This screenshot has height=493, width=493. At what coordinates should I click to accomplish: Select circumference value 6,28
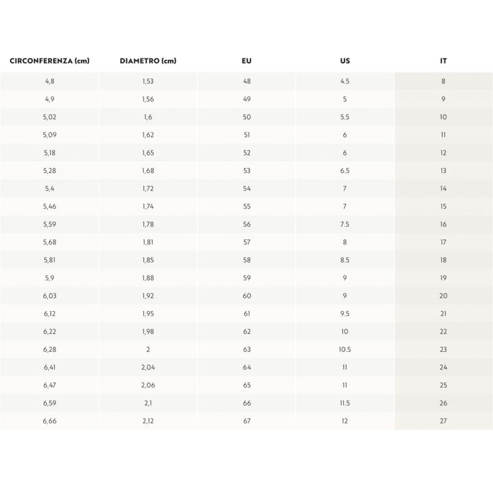click(x=50, y=349)
